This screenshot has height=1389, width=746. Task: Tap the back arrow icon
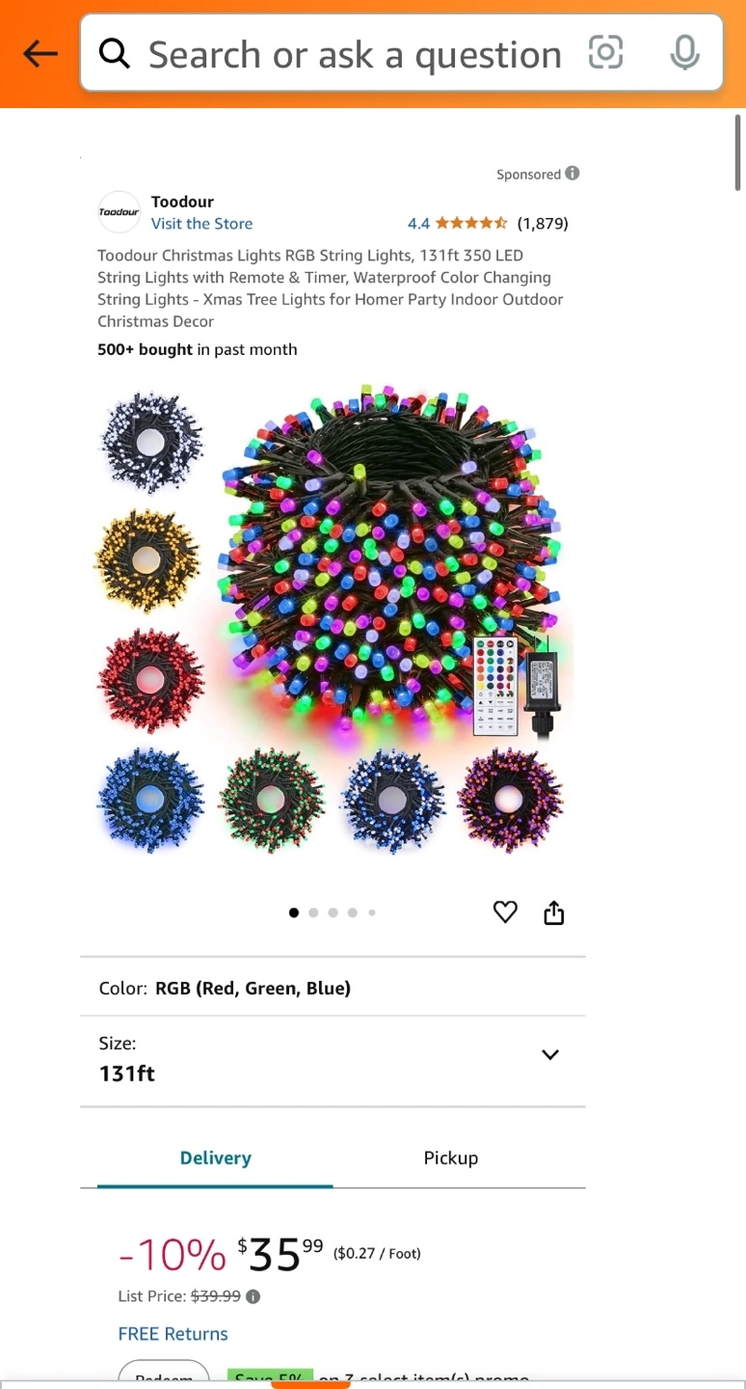pos(40,54)
